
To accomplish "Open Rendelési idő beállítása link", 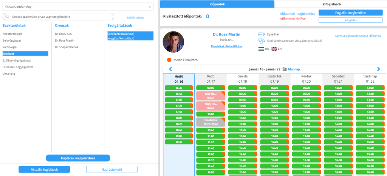I will [227, 46].
